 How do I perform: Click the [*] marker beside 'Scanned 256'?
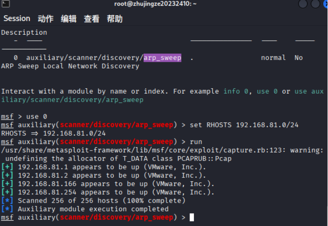(7, 200)
